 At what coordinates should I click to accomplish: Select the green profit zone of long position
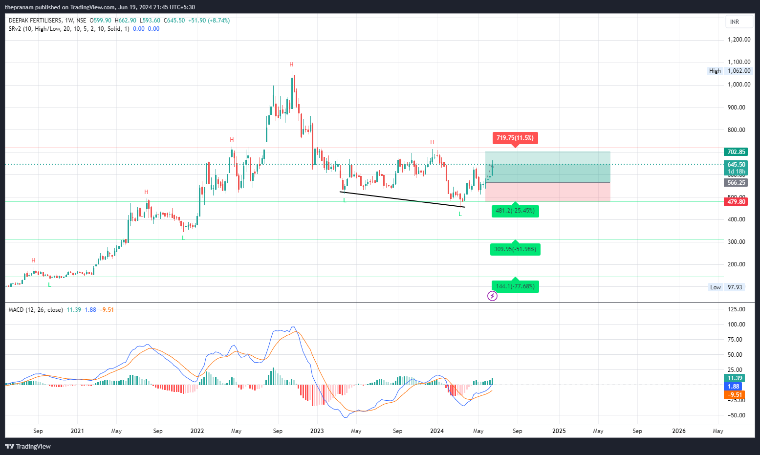pos(548,167)
